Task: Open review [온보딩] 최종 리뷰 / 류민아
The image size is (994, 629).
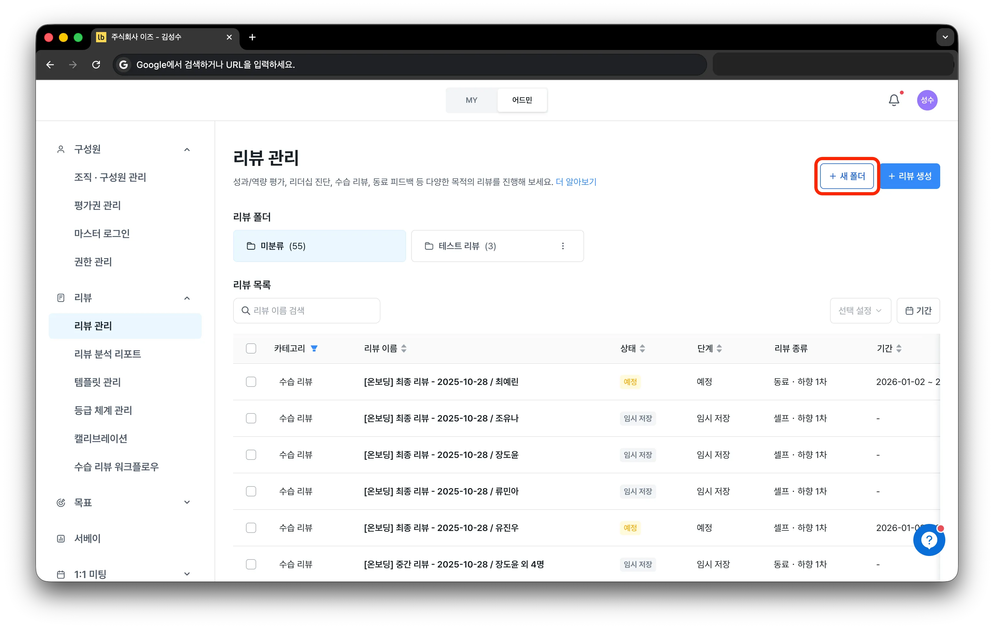Action: [441, 491]
